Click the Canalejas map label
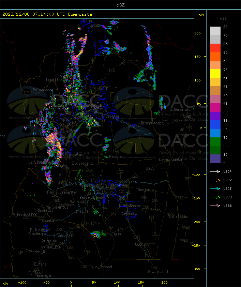241x287 pixels. (x=178, y=216)
